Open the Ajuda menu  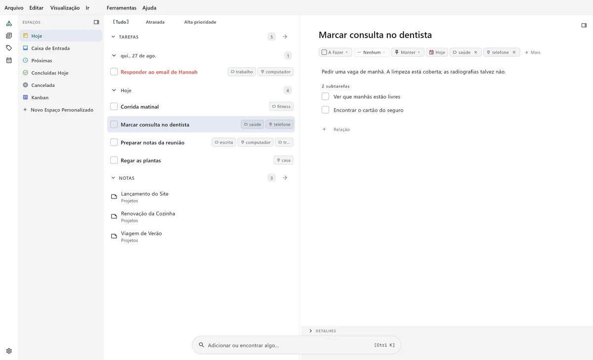pyautogui.click(x=149, y=8)
